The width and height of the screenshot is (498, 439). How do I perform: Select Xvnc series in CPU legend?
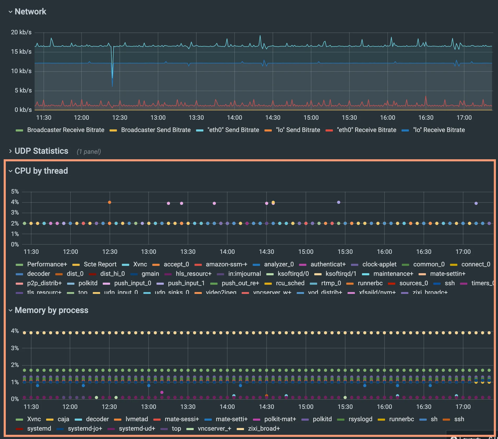pyautogui.click(x=140, y=264)
